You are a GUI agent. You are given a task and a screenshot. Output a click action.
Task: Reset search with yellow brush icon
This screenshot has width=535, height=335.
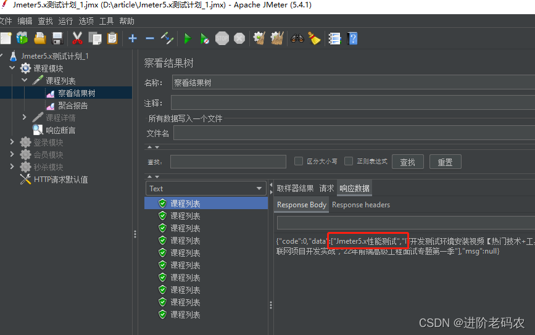(x=314, y=38)
